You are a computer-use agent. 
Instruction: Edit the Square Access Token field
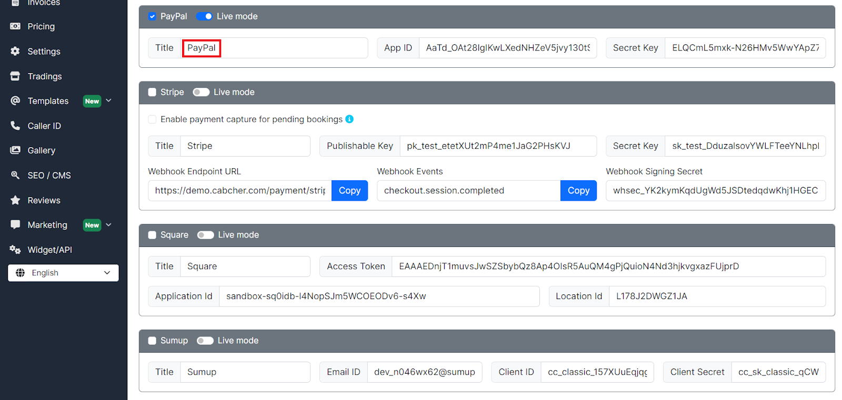(609, 266)
